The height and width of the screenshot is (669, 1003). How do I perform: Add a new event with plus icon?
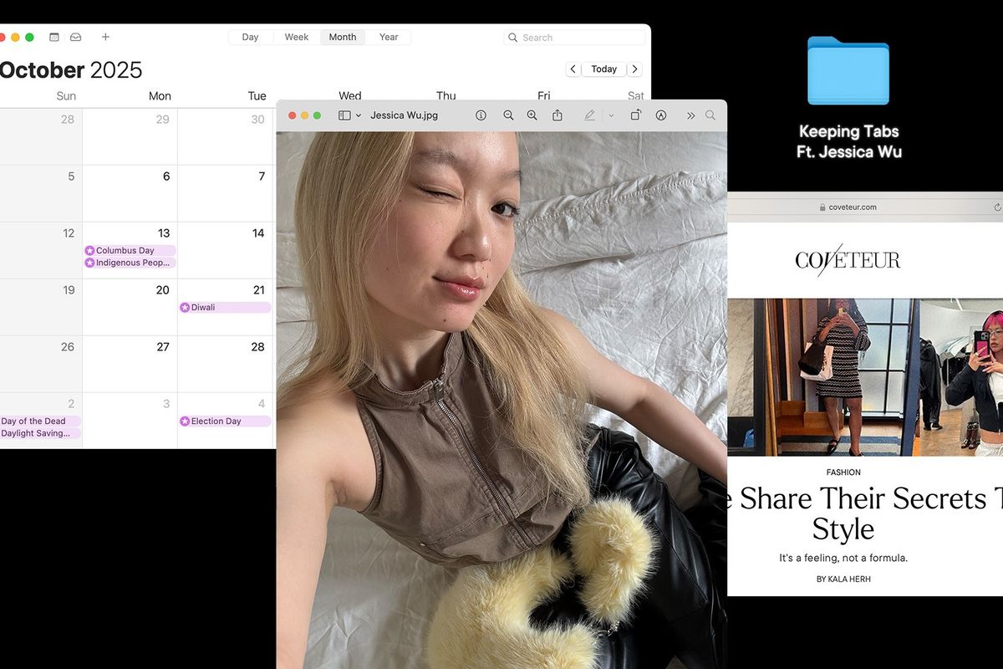click(x=105, y=37)
